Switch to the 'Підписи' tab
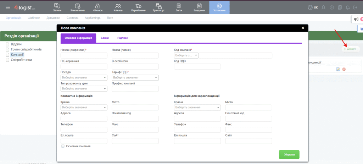The height and width of the screenshot is (164, 363). tap(123, 38)
